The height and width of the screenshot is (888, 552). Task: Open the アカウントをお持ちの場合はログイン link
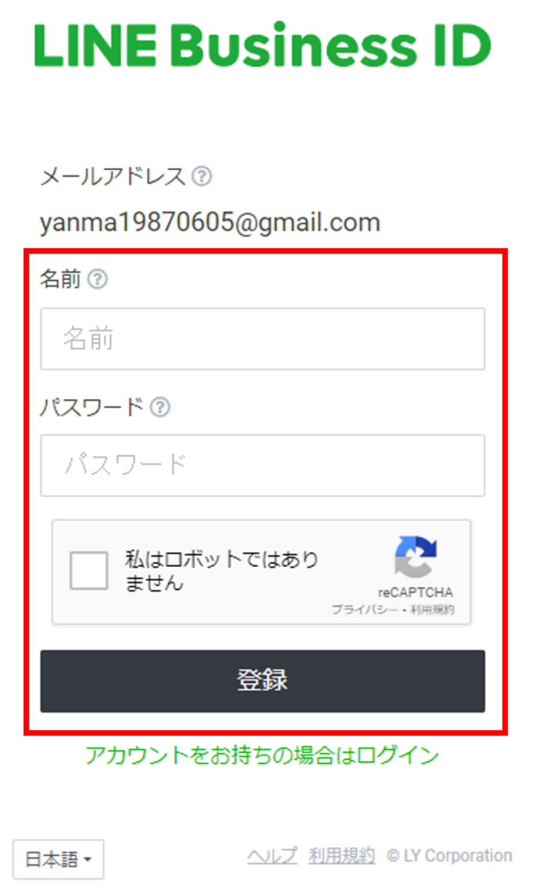point(262,756)
